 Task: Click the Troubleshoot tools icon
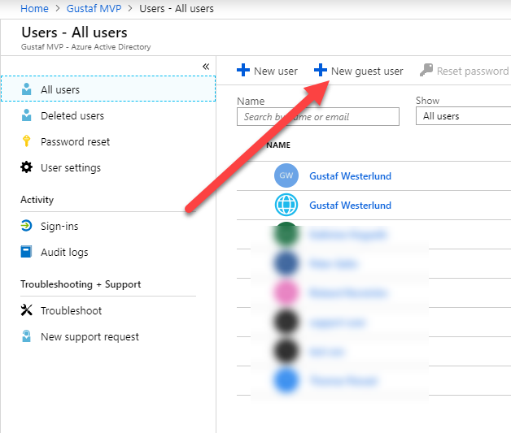(26, 310)
